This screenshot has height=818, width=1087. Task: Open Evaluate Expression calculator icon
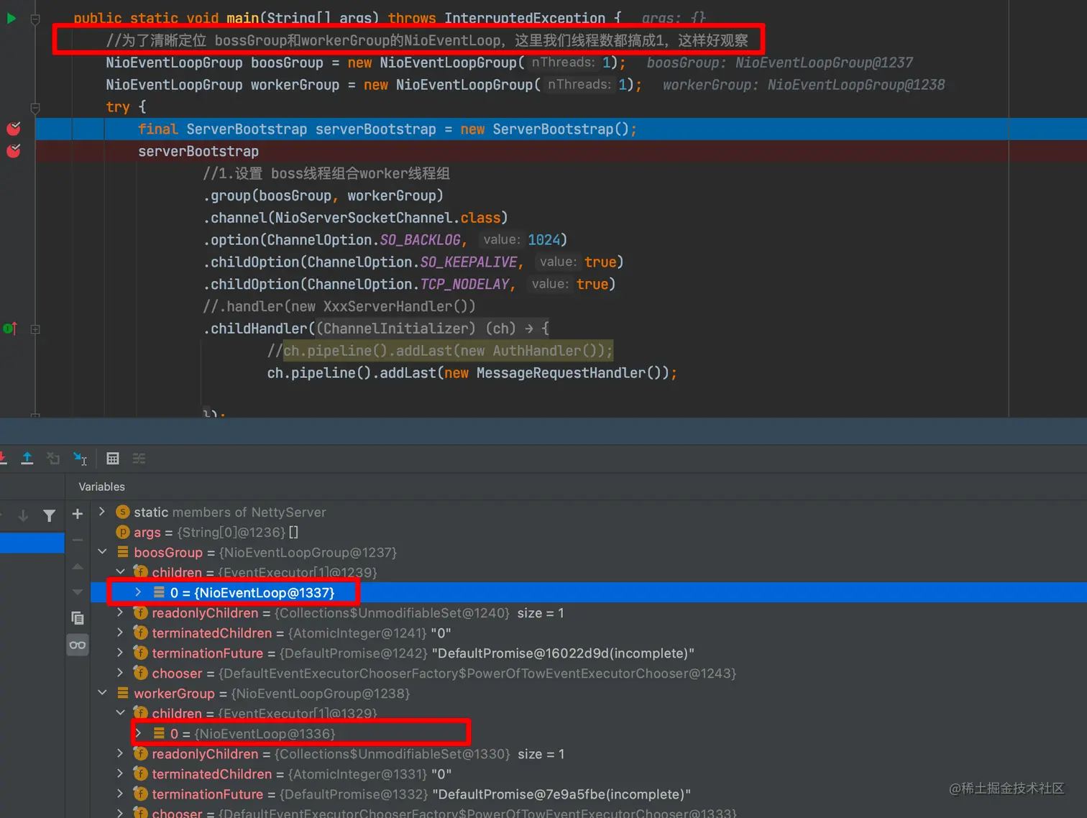coord(113,458)
